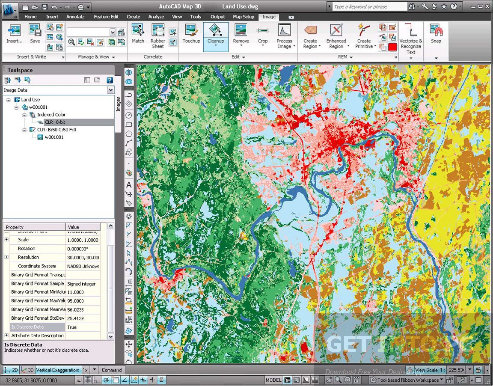Click the Remove button in Edit panel

241,35
